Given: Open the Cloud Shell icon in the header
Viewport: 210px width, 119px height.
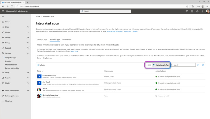Looking at the screenshot, I should click(x=187, y=11).
